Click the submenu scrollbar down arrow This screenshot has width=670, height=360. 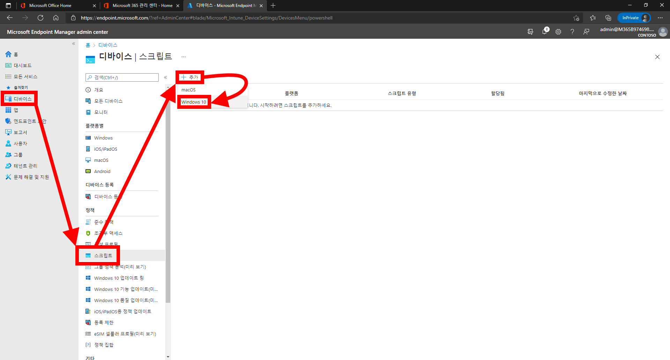pyautogui.click(x=168, y=357)
